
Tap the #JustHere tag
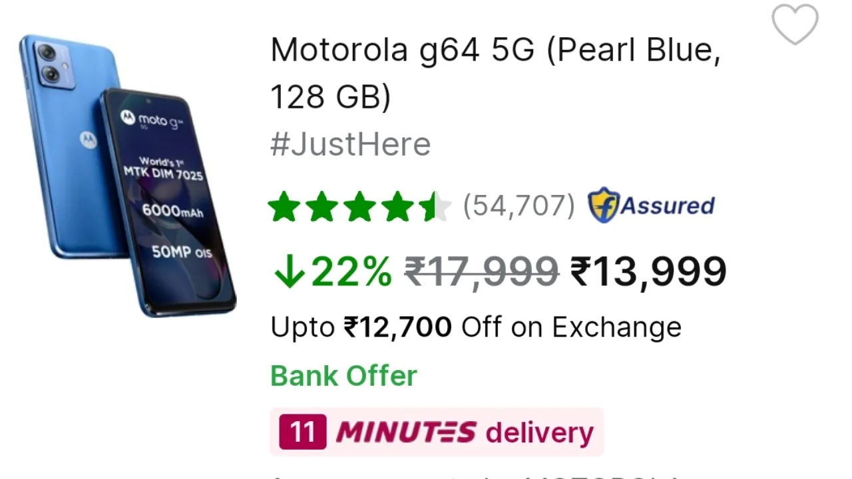click(x=350, y=144)
